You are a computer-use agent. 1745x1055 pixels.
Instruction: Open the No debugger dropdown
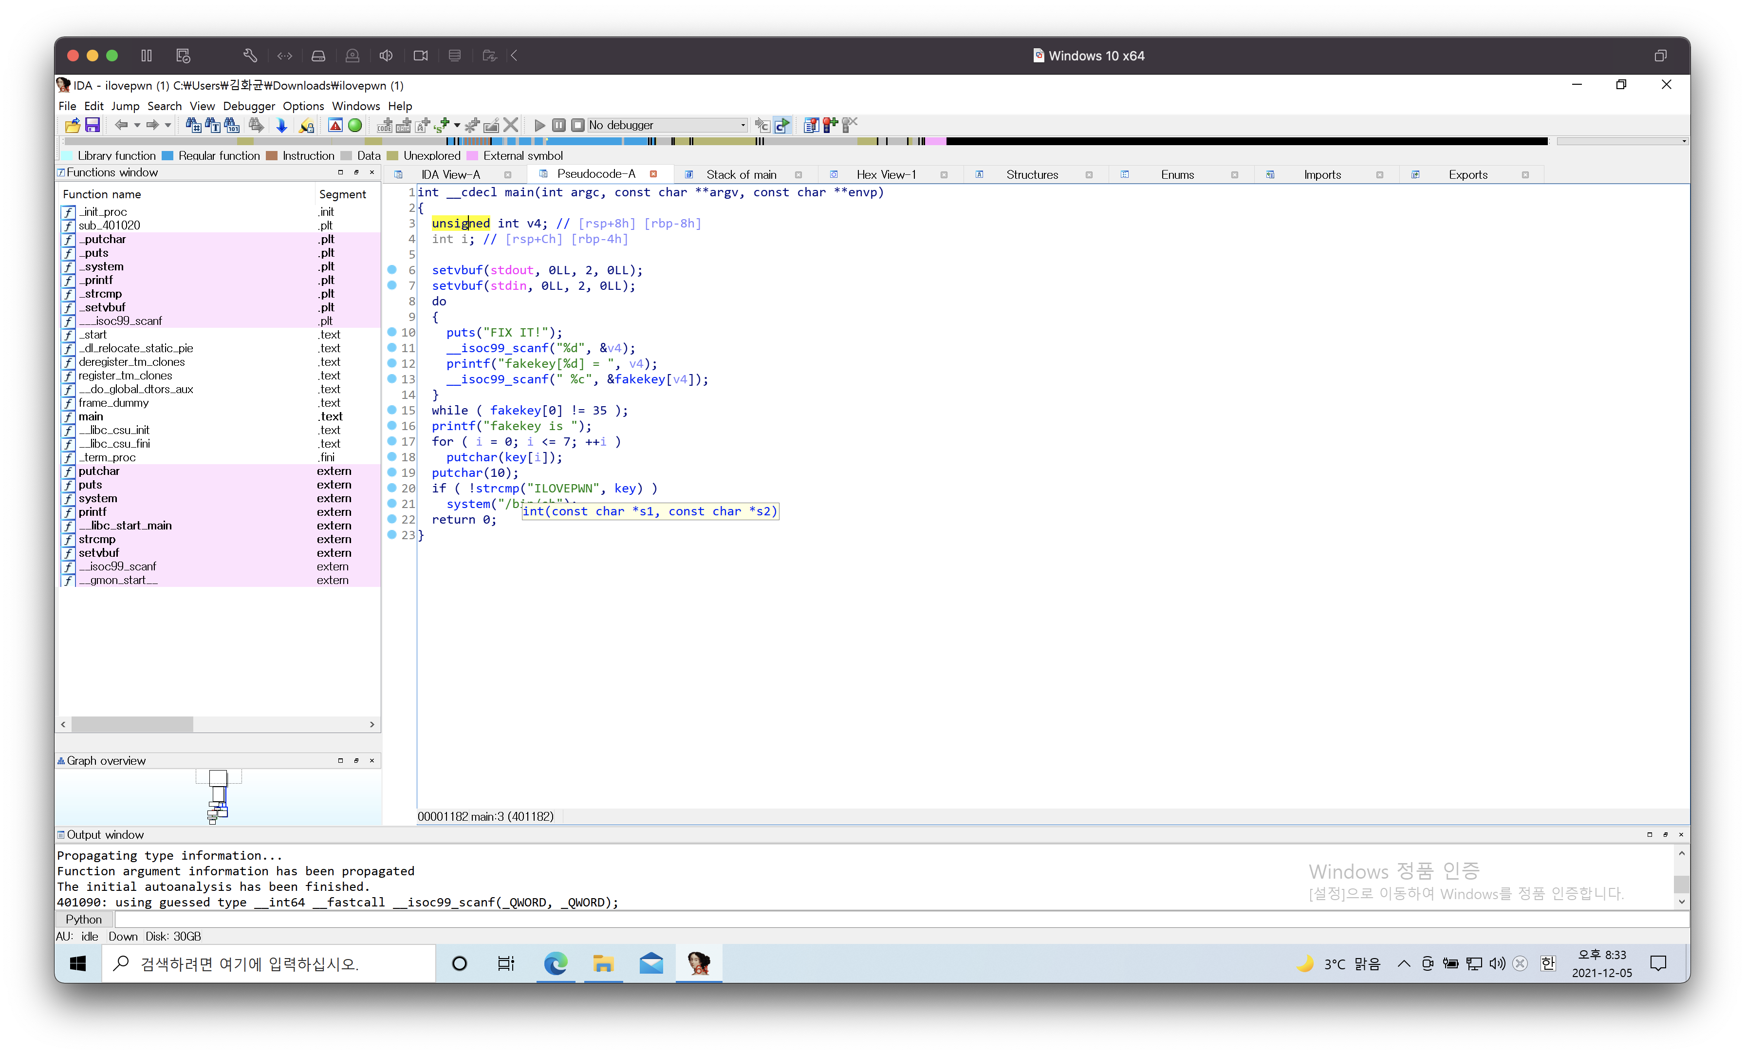click(742, 125)
